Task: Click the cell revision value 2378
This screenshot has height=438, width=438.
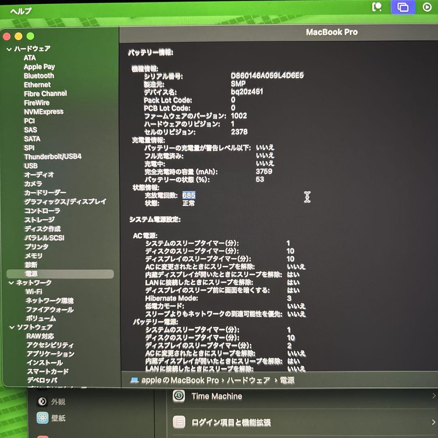Action: tap(239, 132)
